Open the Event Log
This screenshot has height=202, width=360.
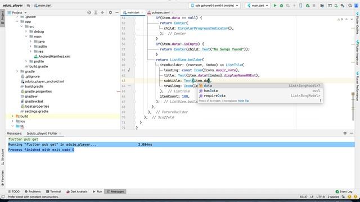pos(344,191)
